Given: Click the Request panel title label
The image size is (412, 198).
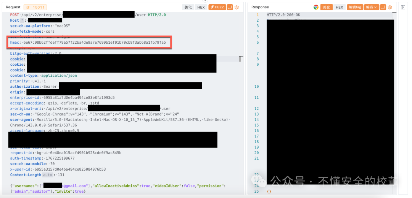Looking at the screenshot, I should coord(13,7).
